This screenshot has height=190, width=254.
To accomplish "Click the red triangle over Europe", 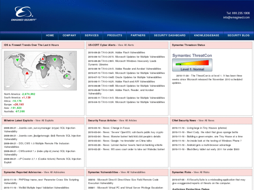I will pos(43,59).
